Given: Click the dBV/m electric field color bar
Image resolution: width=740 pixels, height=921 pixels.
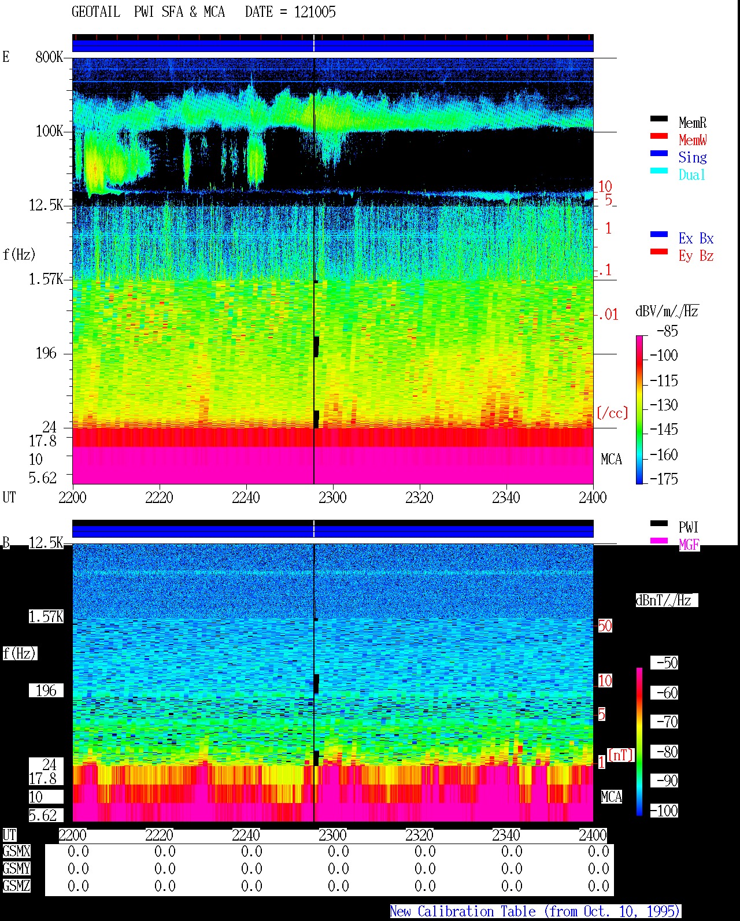Looking at the screenshot, I should (x=639, y=409).
